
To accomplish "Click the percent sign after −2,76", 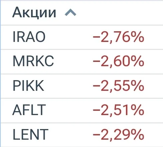I will (x=137, y=37).
